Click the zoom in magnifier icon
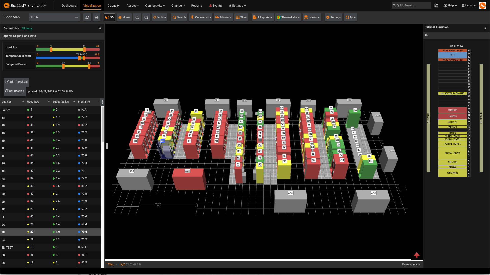The height and width of the screenshot is (275, 490). (137, 17)
